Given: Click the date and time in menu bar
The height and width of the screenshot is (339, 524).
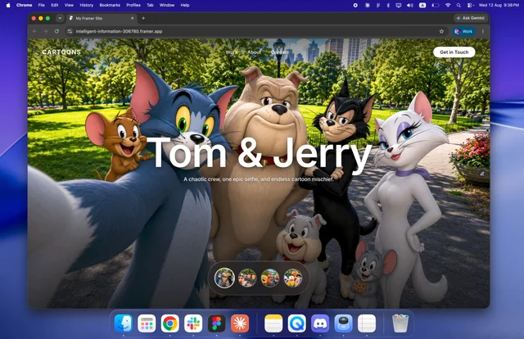Looking at the screenshot, I should pyautogui.click(x=499, y=5).
